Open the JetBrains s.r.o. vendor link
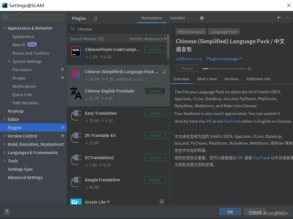Viewport: 293px width, 219px height. pos(189,59)
